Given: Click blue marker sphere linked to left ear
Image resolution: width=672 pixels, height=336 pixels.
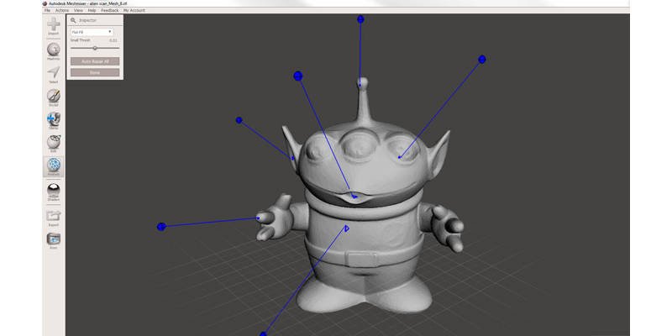Looking at the screenshot, I should tap(239, 120).
